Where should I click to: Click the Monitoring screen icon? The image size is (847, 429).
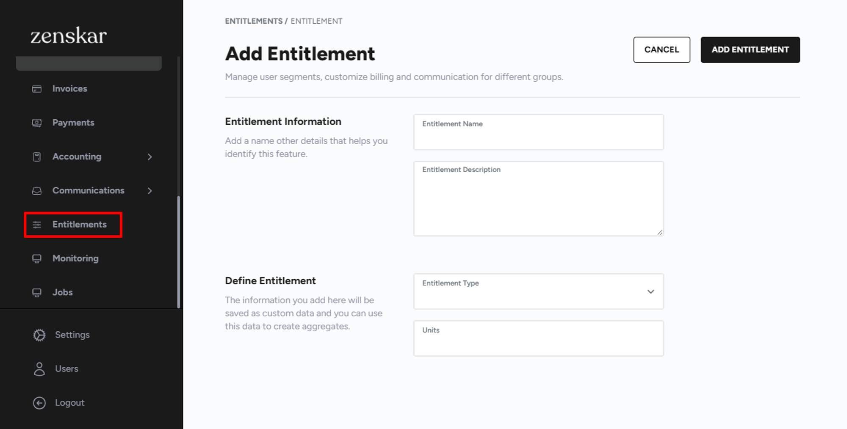click(x=37, y=258)
